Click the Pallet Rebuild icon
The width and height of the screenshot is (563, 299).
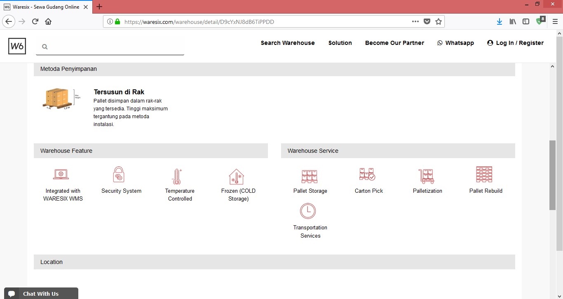[484, 175]
